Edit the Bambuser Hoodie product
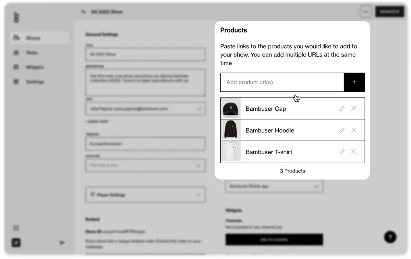This screenshot has width=411, height=259. point(342,130)
